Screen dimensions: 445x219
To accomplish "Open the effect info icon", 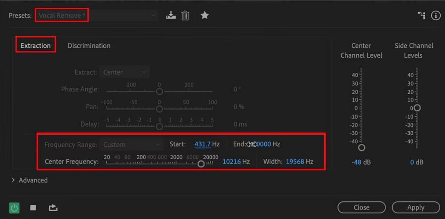I will tap(436, 15).
